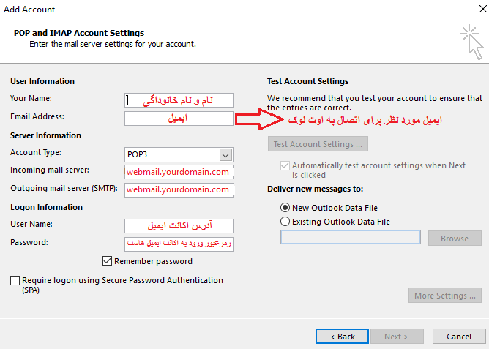Go back with the Back button

click(342, 337)
